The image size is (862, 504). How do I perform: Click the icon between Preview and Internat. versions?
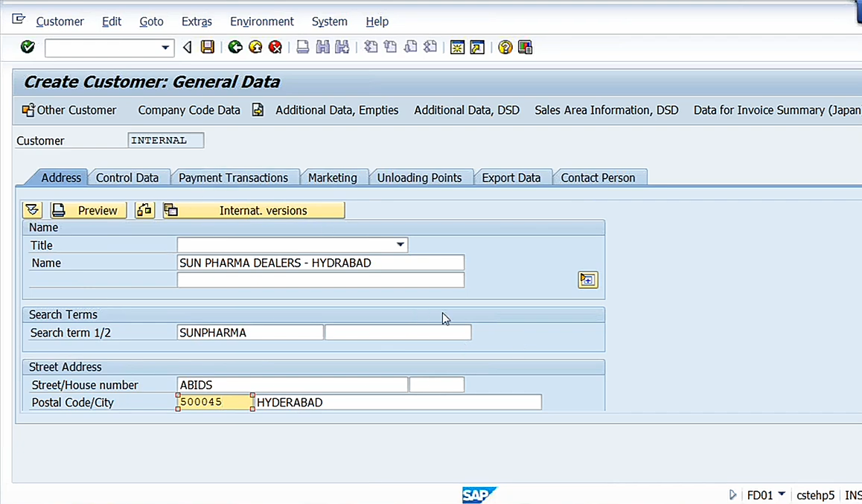click(144, 210)
